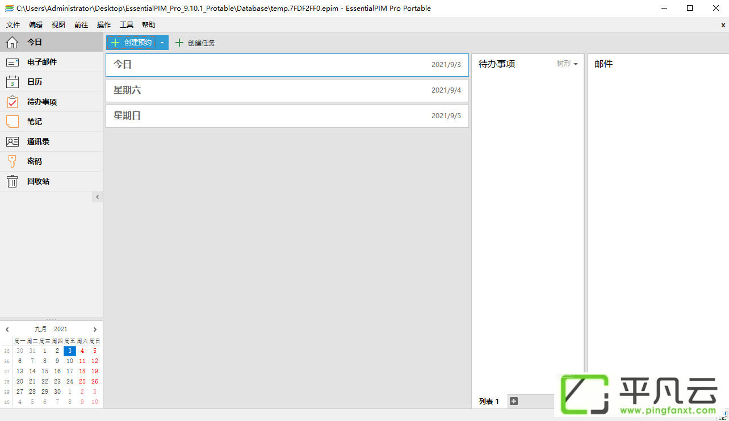Open the 电子邮件 envelope icon
729x421 pixels.
(x=12, y=62)
